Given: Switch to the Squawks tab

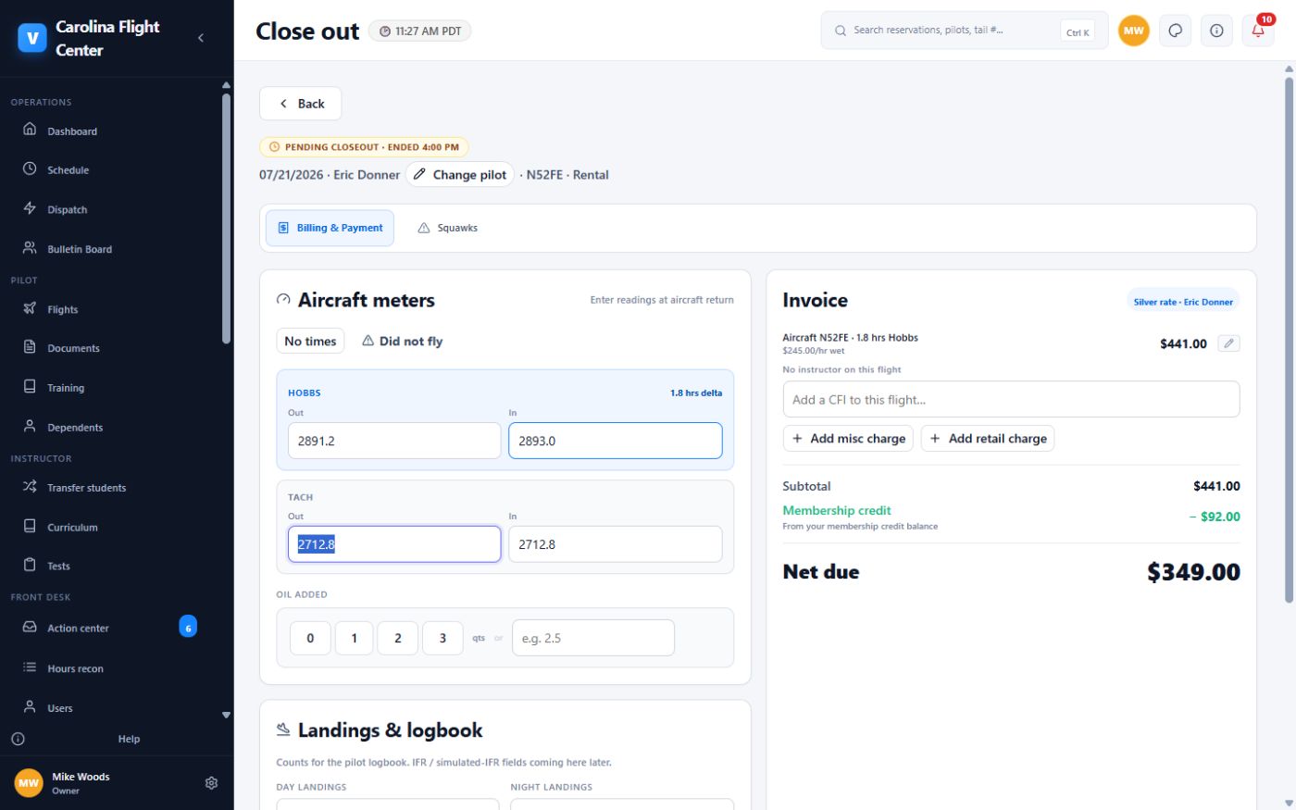Looking at the screenshot, I should click(x=447, y=228).
